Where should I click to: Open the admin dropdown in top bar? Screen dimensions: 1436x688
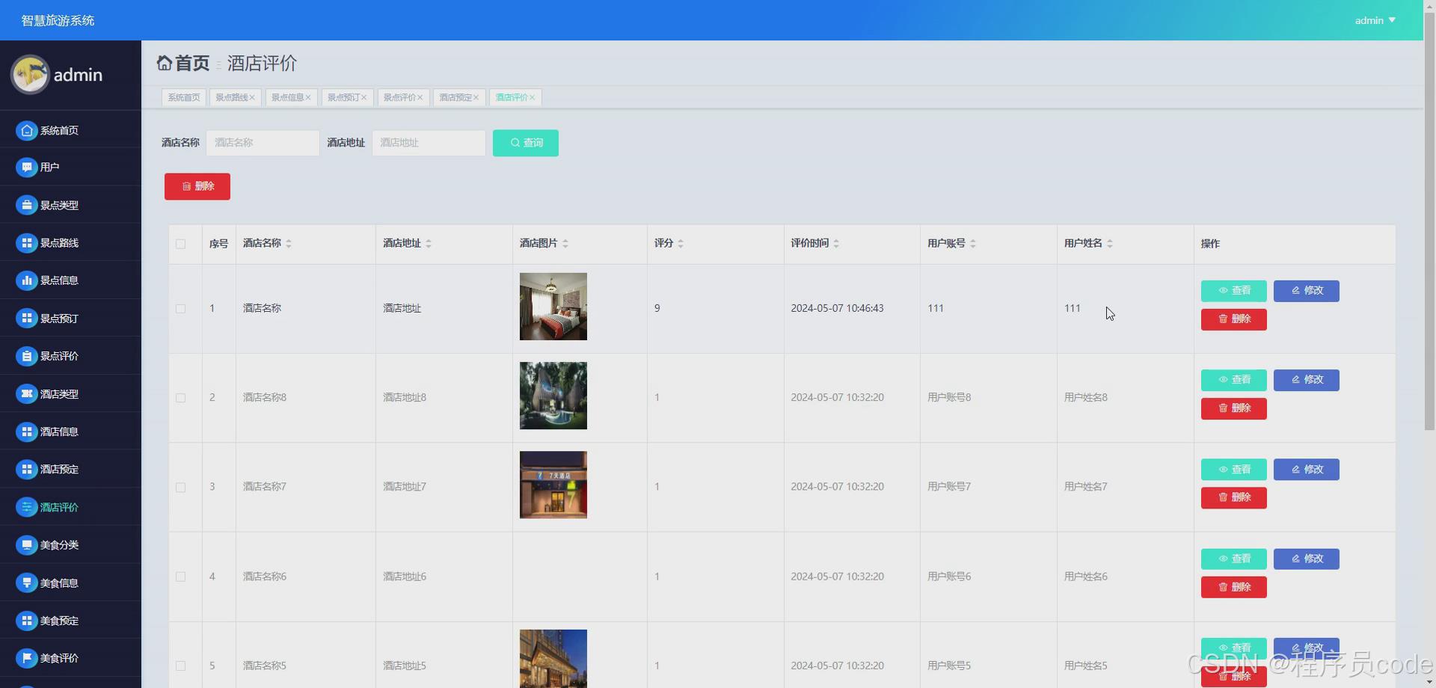tap(1375, 20)
